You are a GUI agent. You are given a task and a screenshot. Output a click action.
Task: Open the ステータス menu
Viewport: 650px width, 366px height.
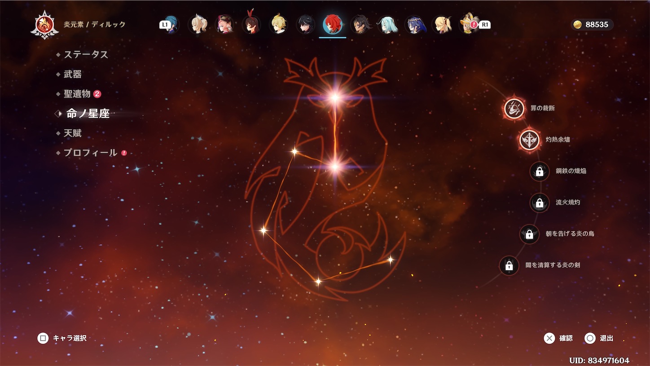pos(86,54)
